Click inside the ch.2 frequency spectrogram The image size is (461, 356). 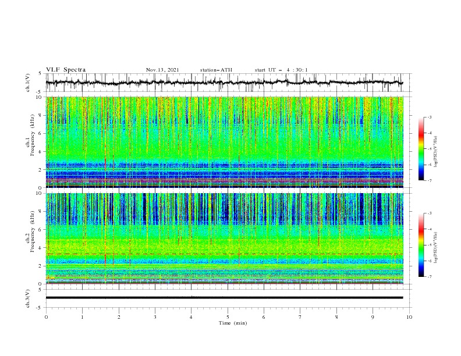[x=224, y=238]
